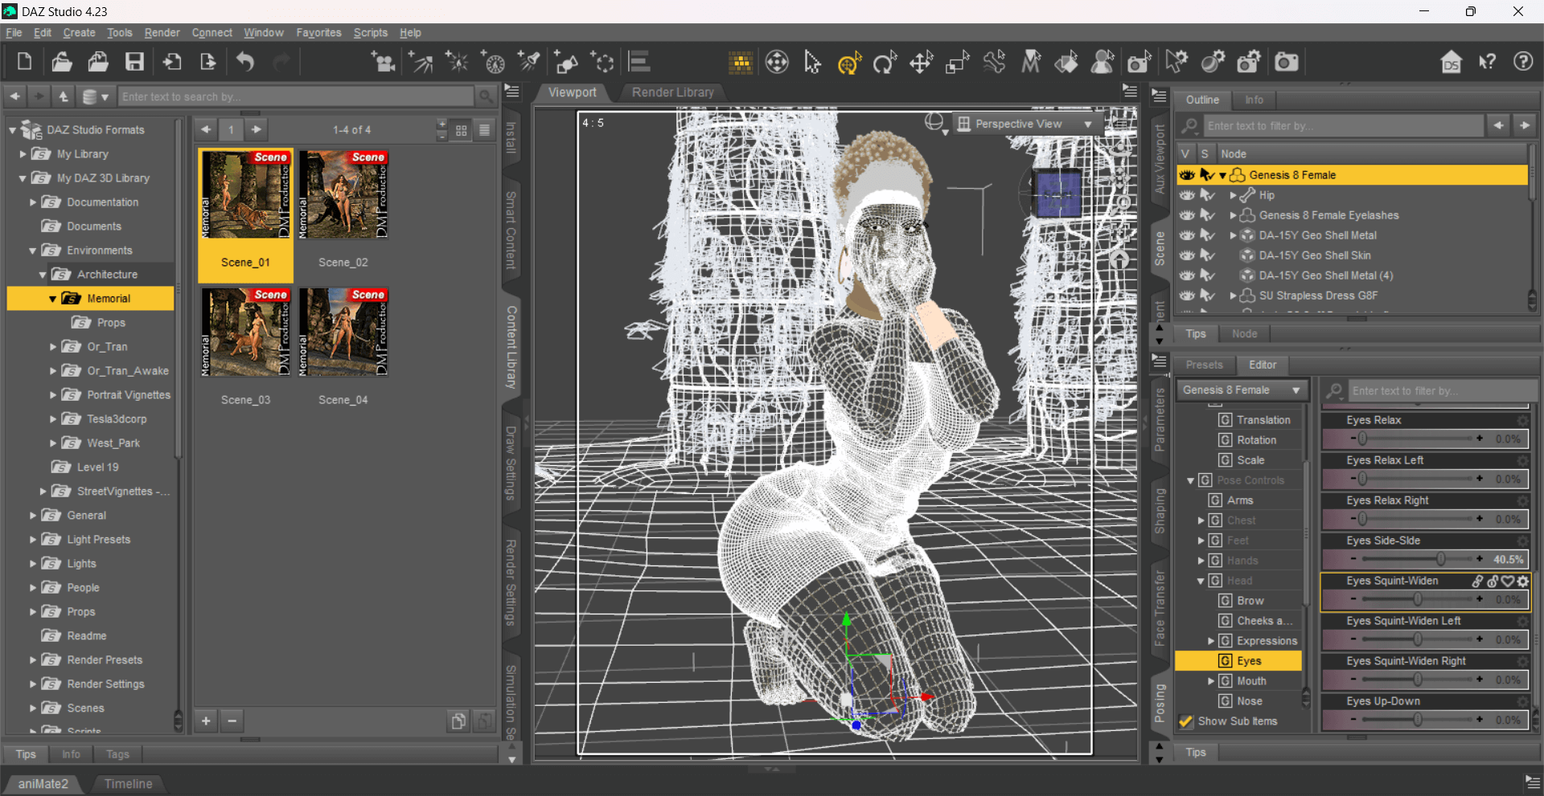1544x796 pixels.
Task: Activate the What's This help cursor
Action: click(x=1487, y=62)
